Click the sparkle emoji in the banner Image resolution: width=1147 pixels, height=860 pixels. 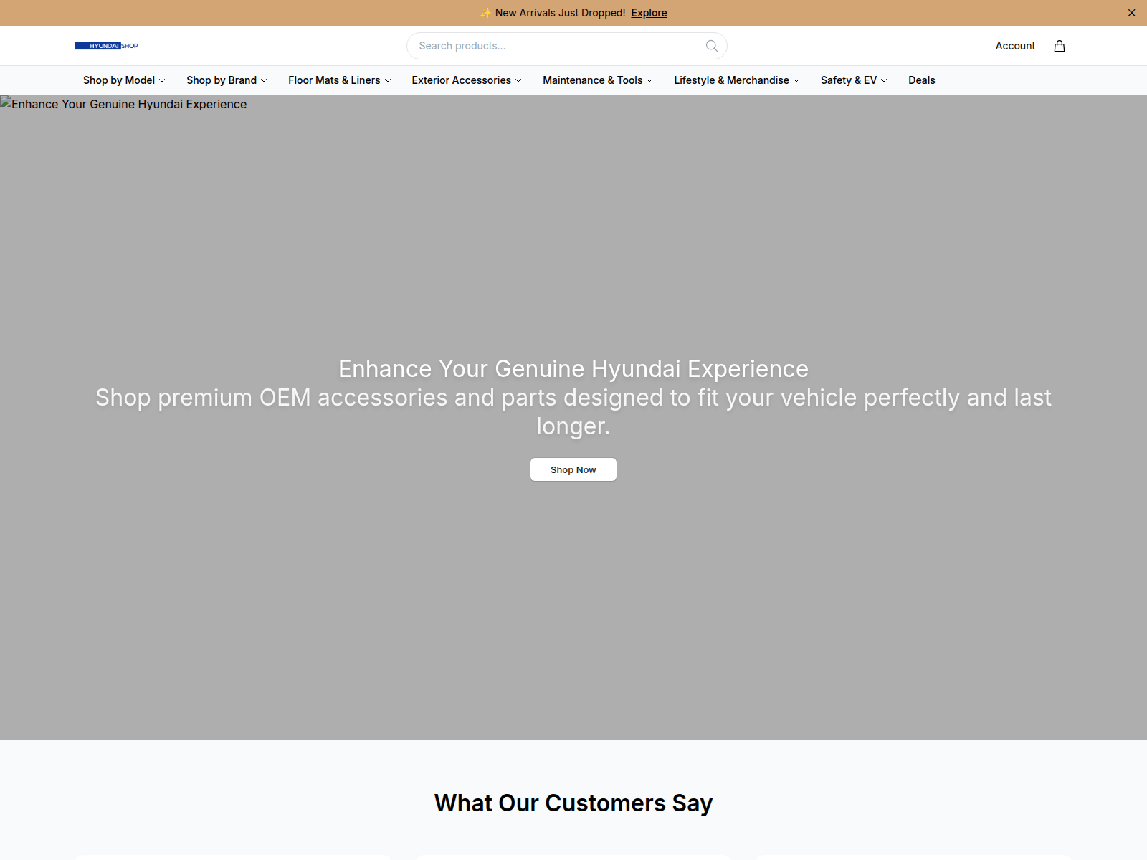(486, 13)
